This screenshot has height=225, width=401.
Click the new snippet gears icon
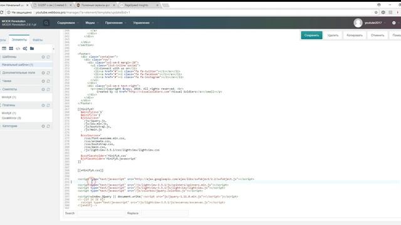pos(25,49)
